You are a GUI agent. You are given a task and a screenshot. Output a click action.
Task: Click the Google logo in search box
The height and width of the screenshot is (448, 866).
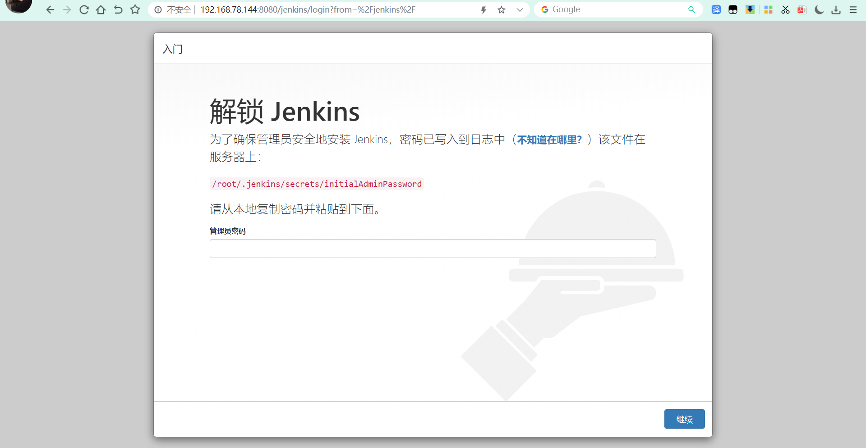pos(545,9)
